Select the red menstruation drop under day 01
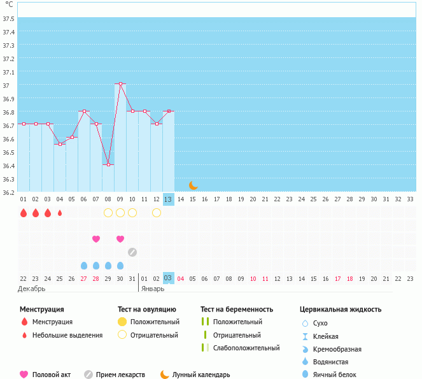The height and width of the screenshot is (379, 422). (x=24, y=213)
